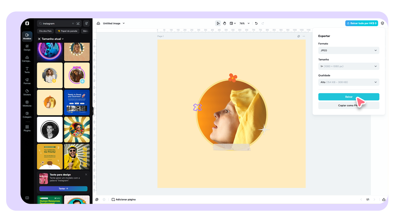The height and width of the screenshot is (222, 394).
Task: Open the Design panel in sidebar
Action: pyautogui.click(x=27, y=47)
